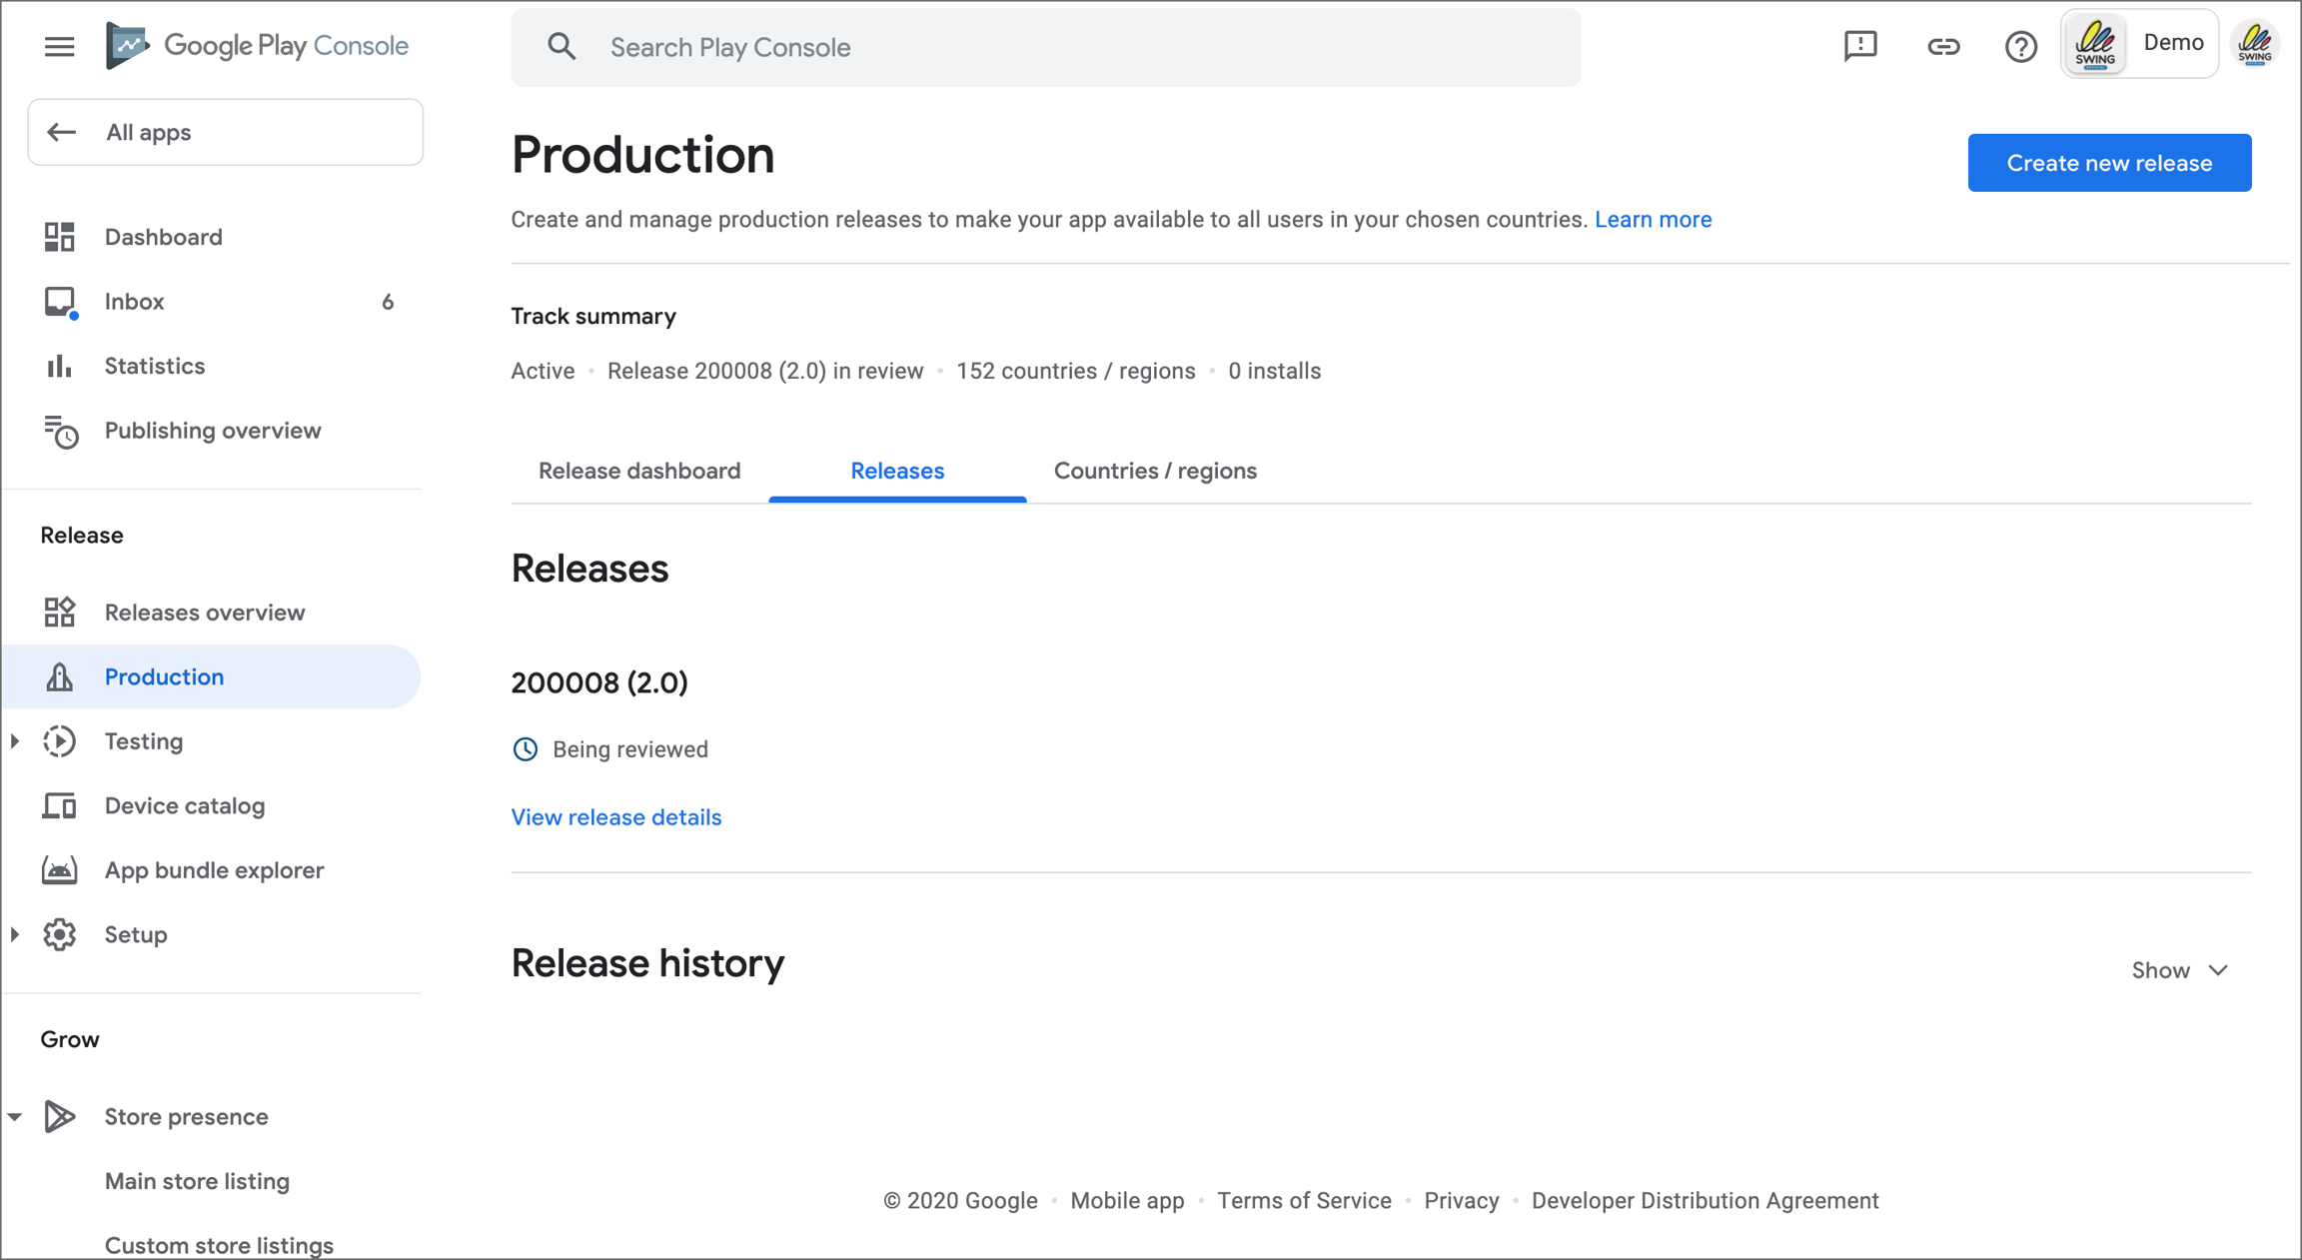Switch to Countries / regions tab

(1155, 471)
